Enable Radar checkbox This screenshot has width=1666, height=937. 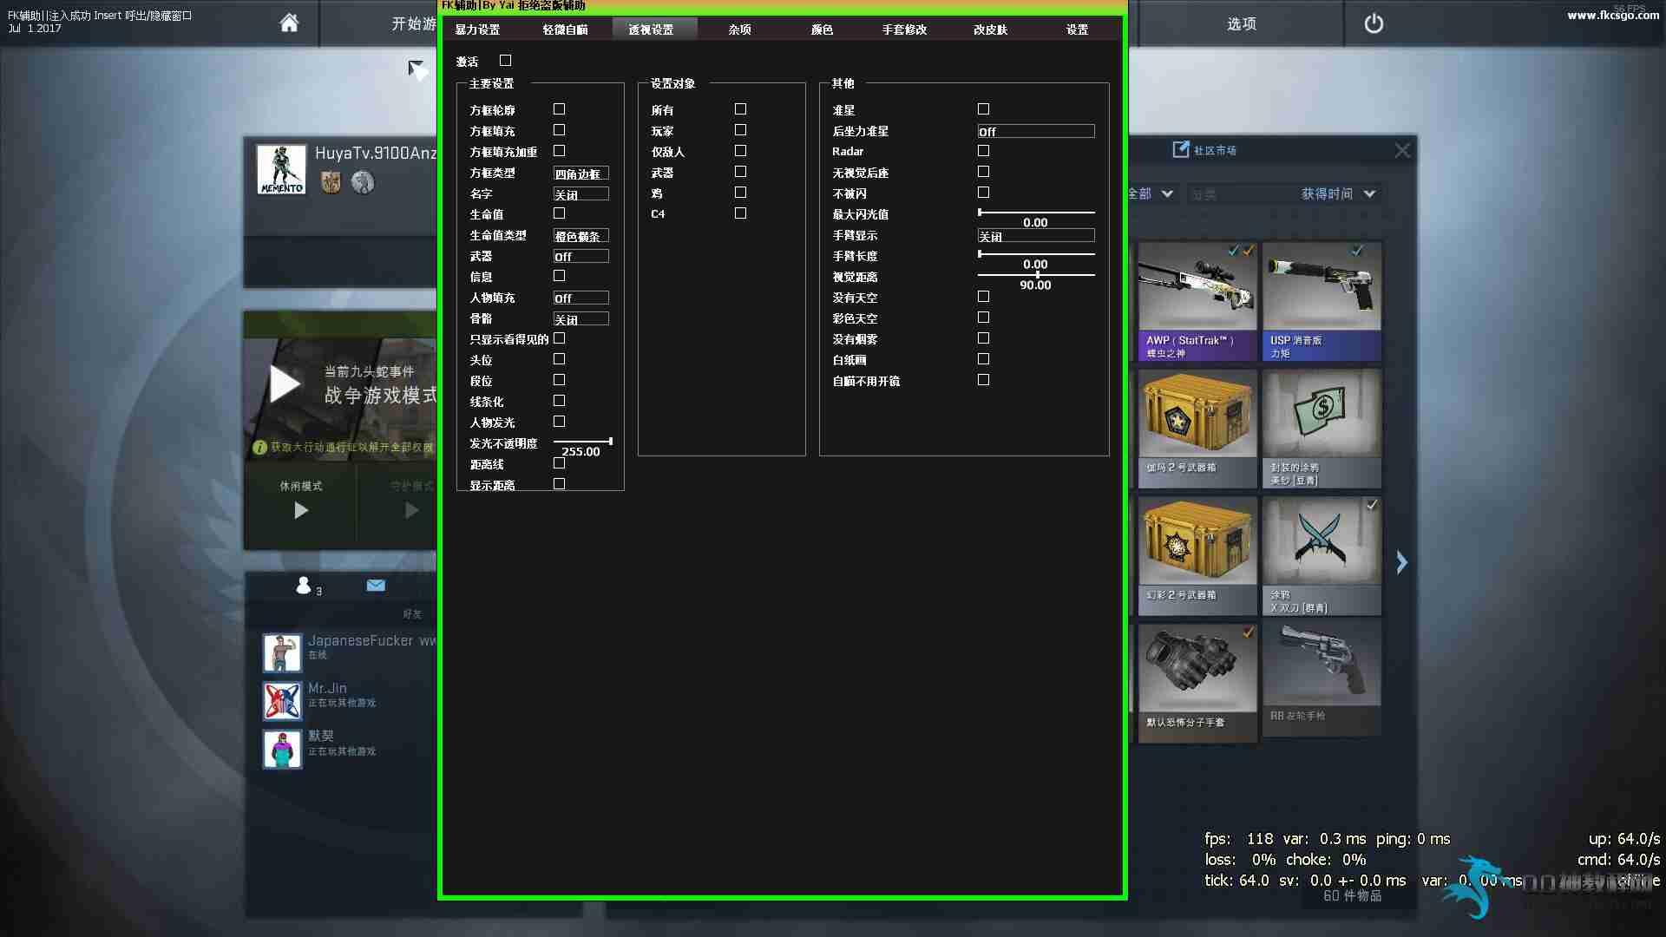click(x=983, y=151)
